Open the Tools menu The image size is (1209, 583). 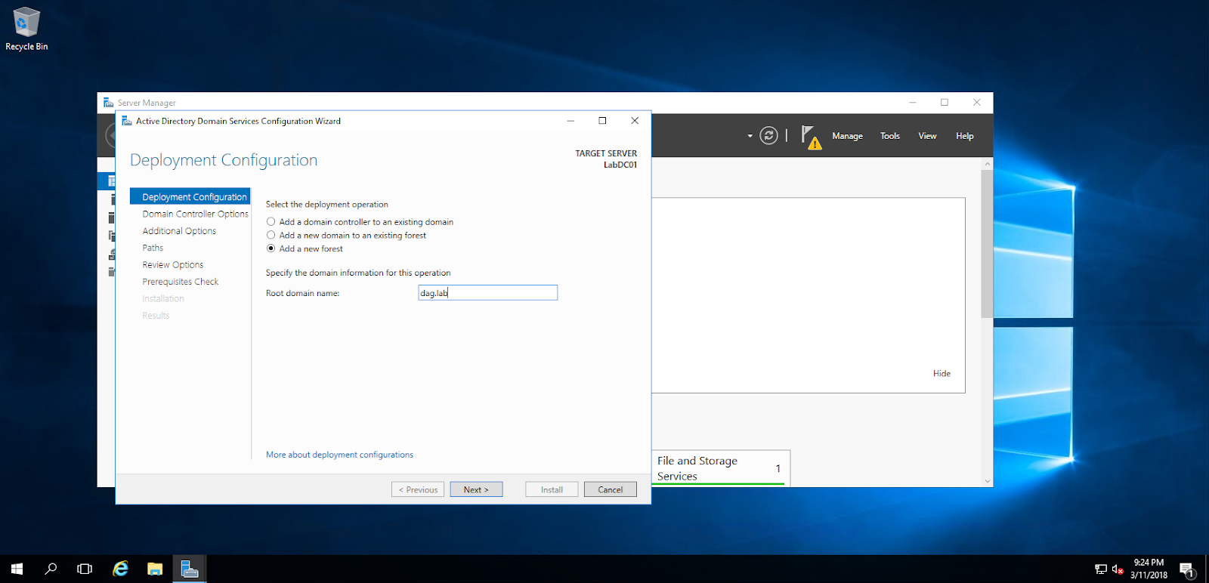point(890,136)
